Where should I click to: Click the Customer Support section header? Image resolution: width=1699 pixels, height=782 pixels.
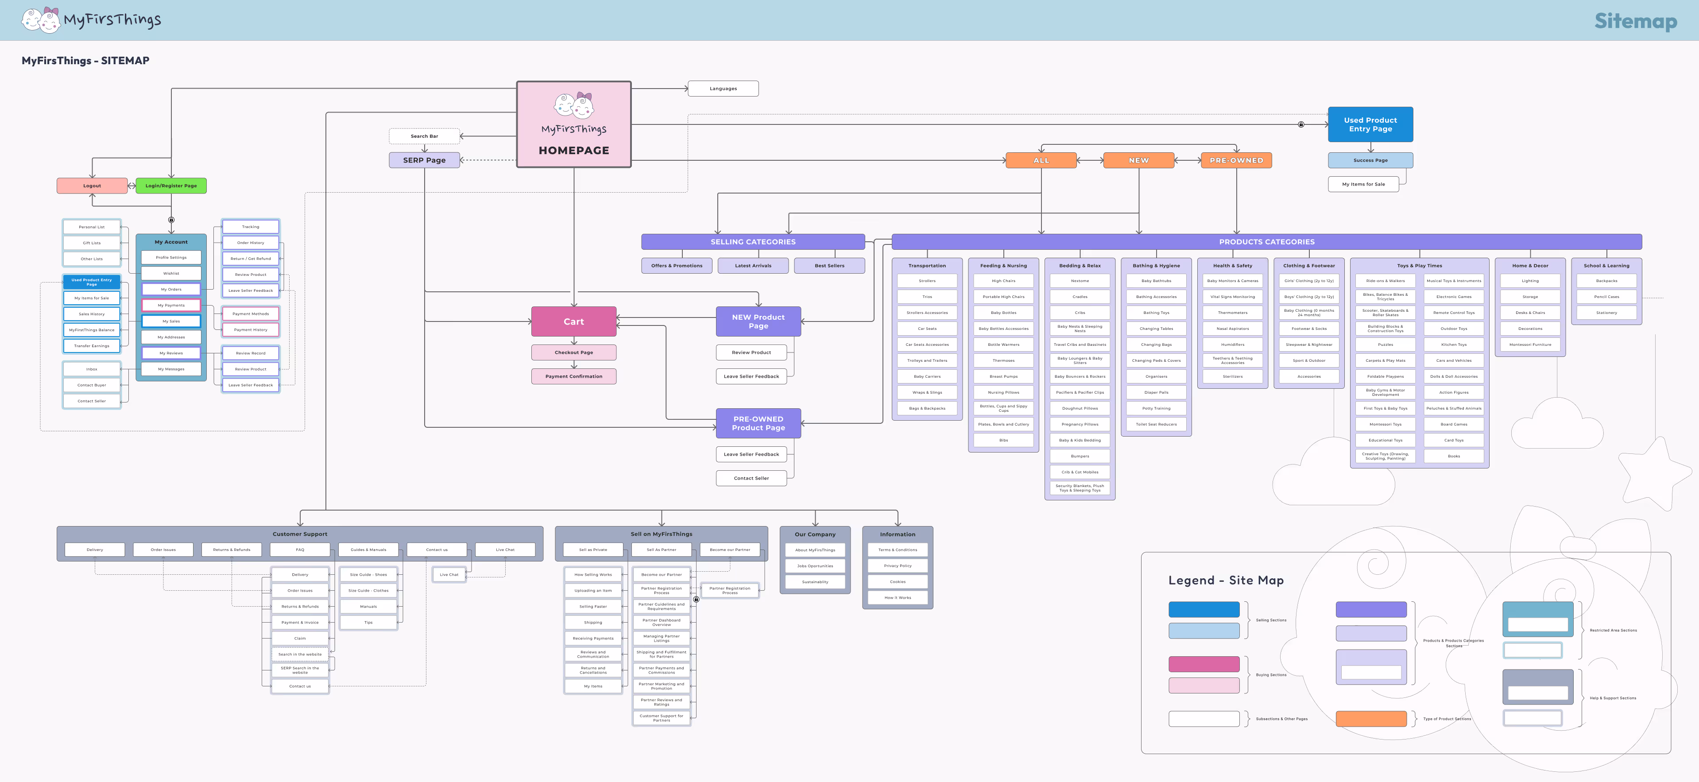tap(299, 534)
